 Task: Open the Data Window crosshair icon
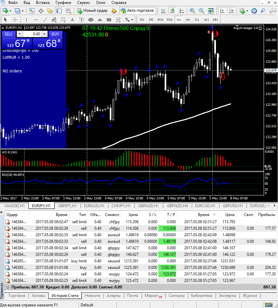pyautogui.click(x=41, y=11)
